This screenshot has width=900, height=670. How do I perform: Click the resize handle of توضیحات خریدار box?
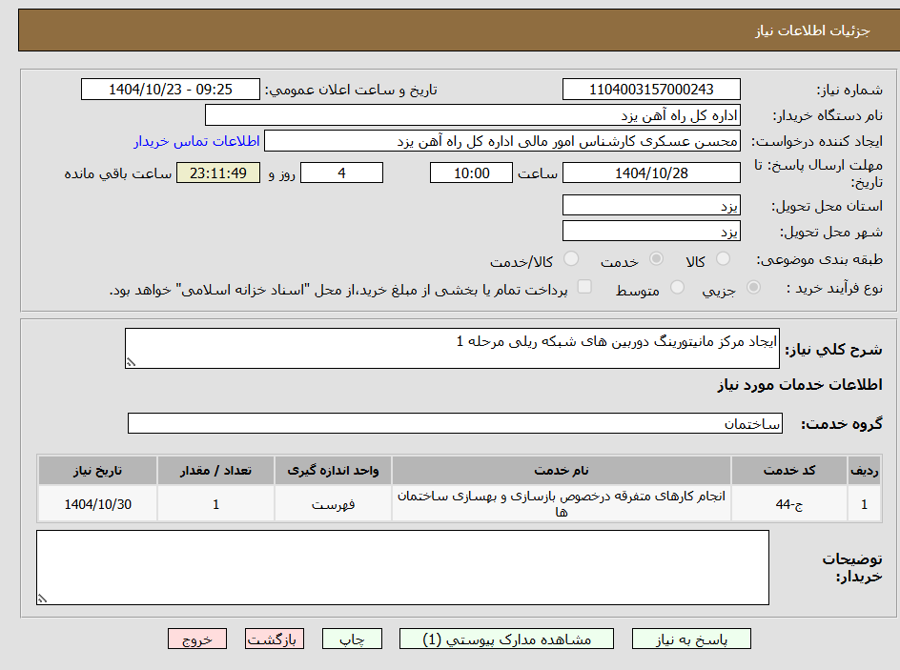tap(42, 599)
